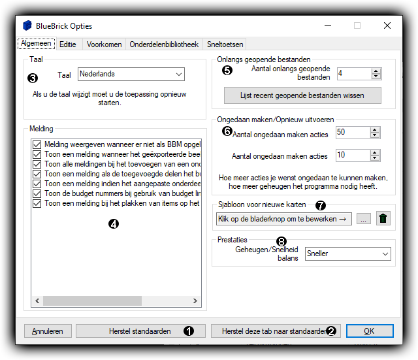Click the Annuleren button
This screenshot has height=360, width=418.
[48, 331]
